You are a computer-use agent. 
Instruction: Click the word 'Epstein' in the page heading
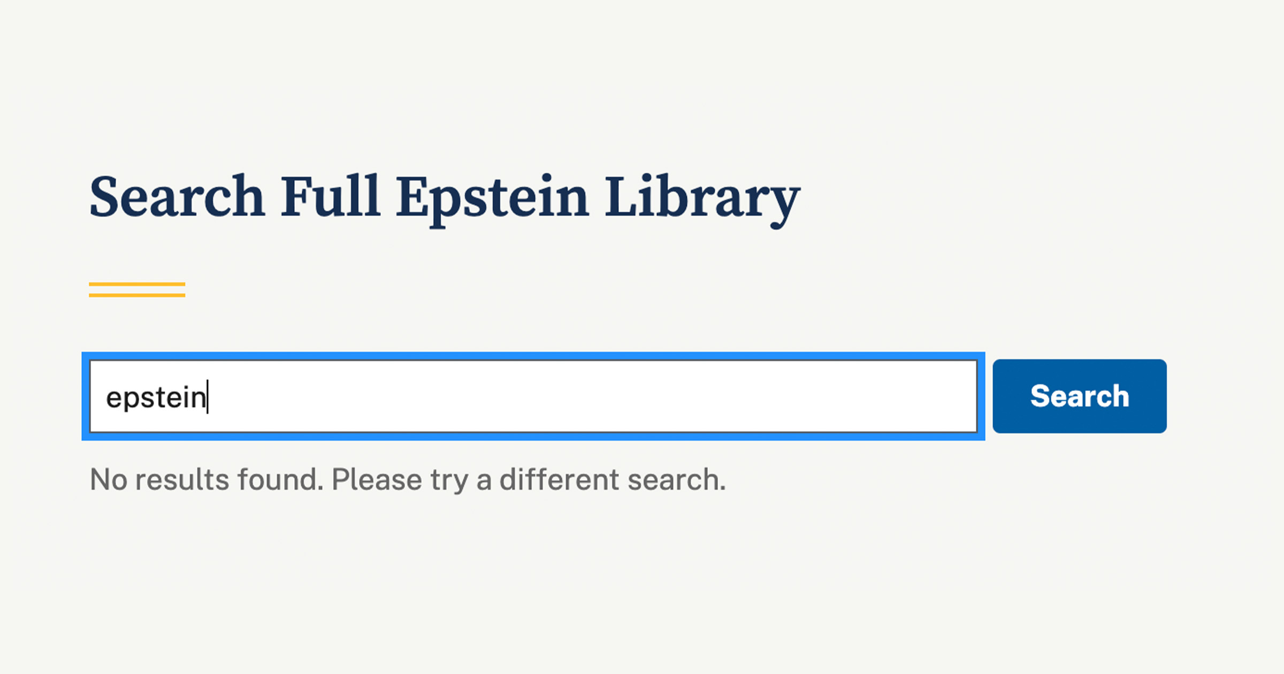pos(492,198)
